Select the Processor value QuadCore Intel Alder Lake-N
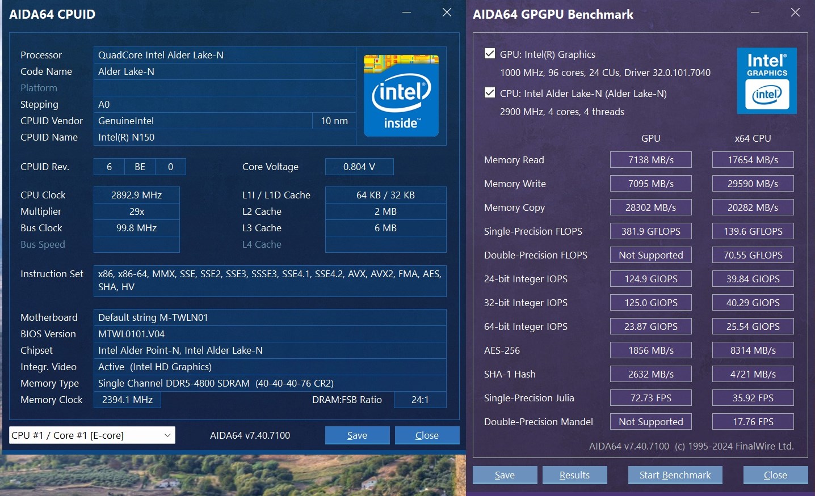The width and height of the screenshot is (815, 496). click(x=225, y=55)
